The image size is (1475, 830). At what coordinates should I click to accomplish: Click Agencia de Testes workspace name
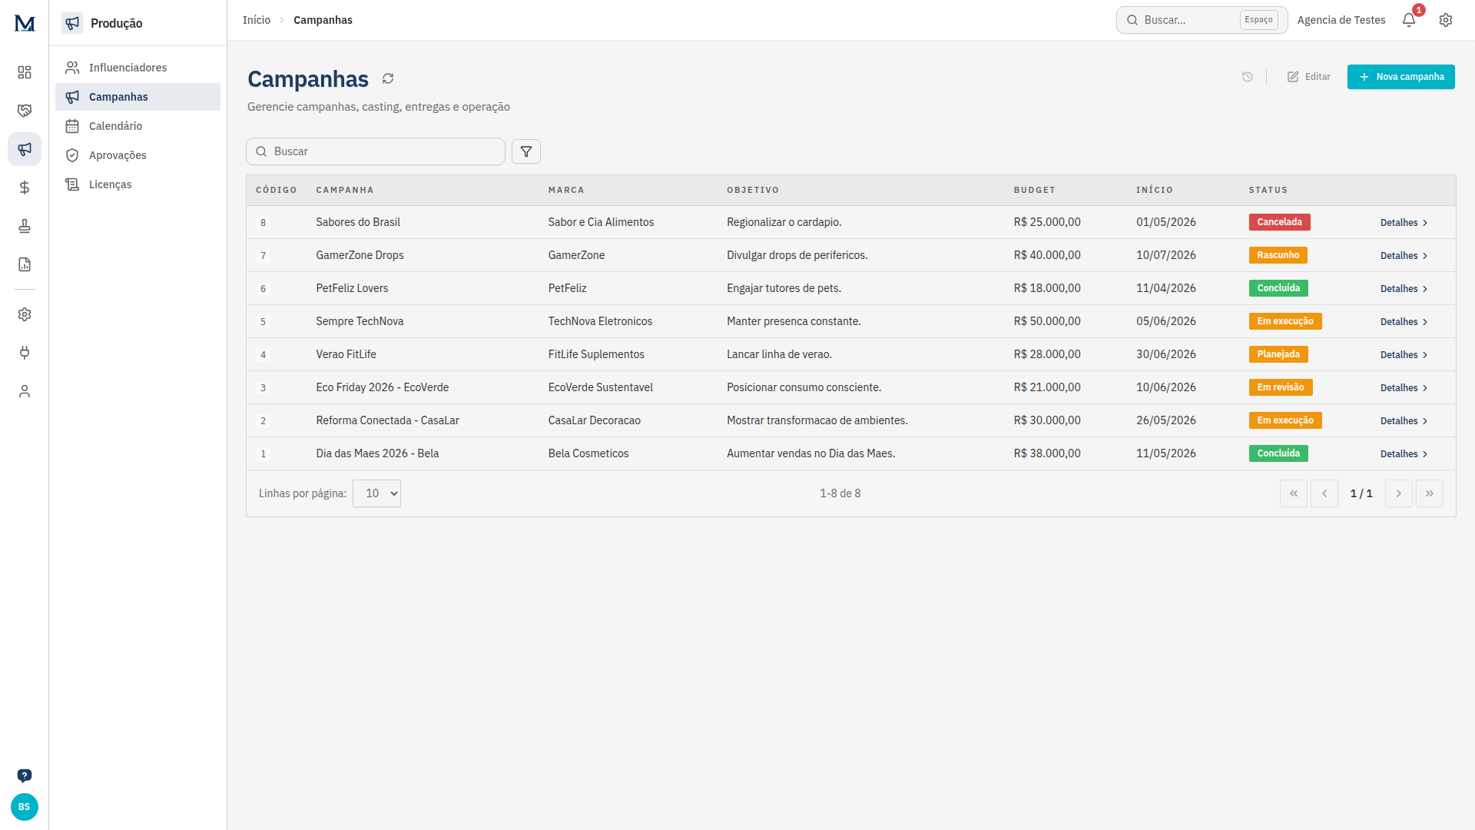click(x=1341, y=20)
